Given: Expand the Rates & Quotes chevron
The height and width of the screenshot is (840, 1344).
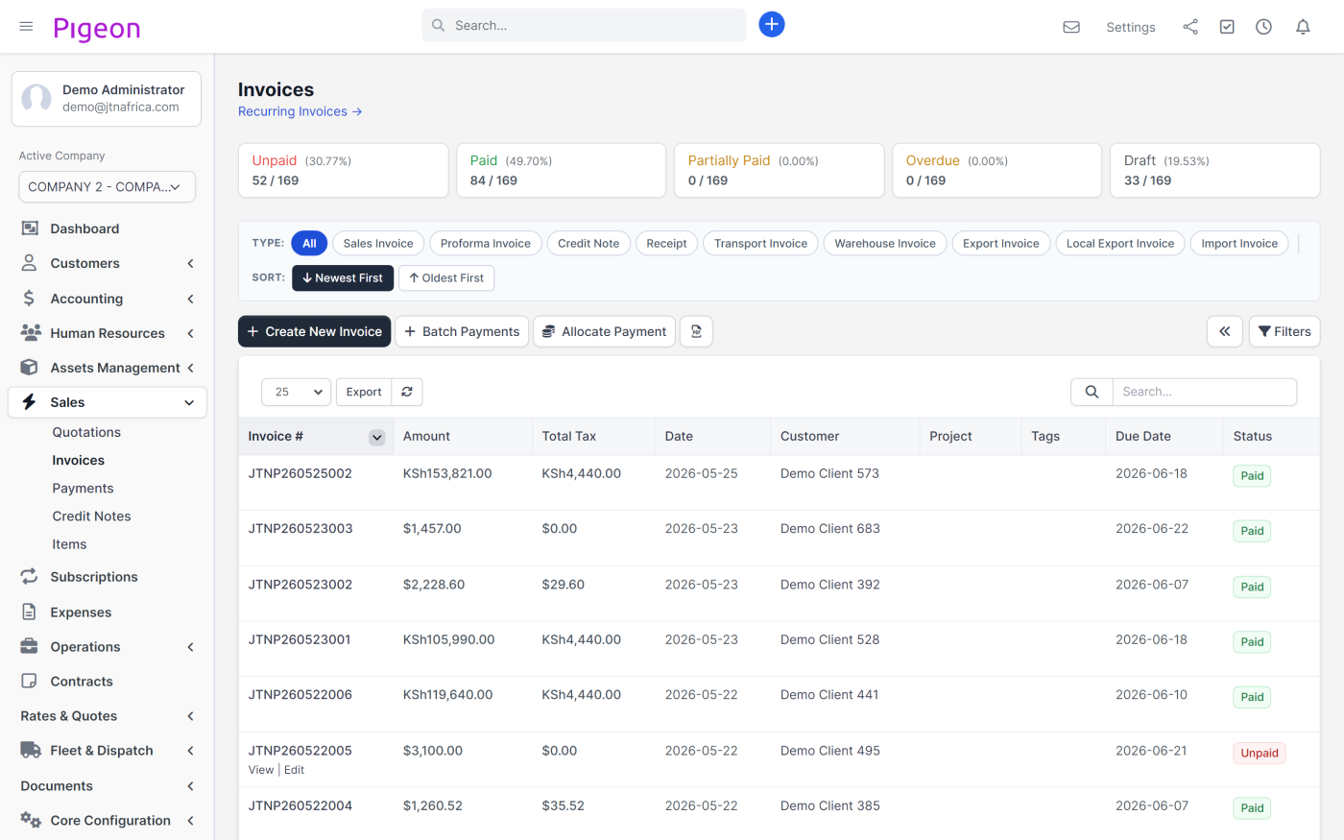Looking at the screenshot, I should pos(190,716).
